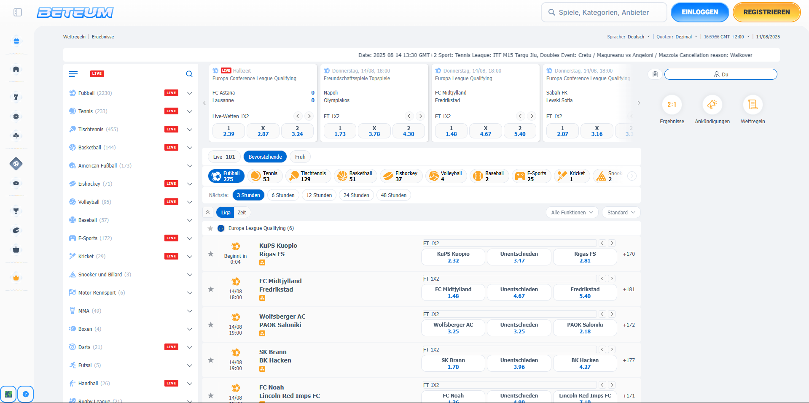Favorite the Europa League Qualifying league star
809x403 pixels.
pyautogui.click(x=210, y=228)
